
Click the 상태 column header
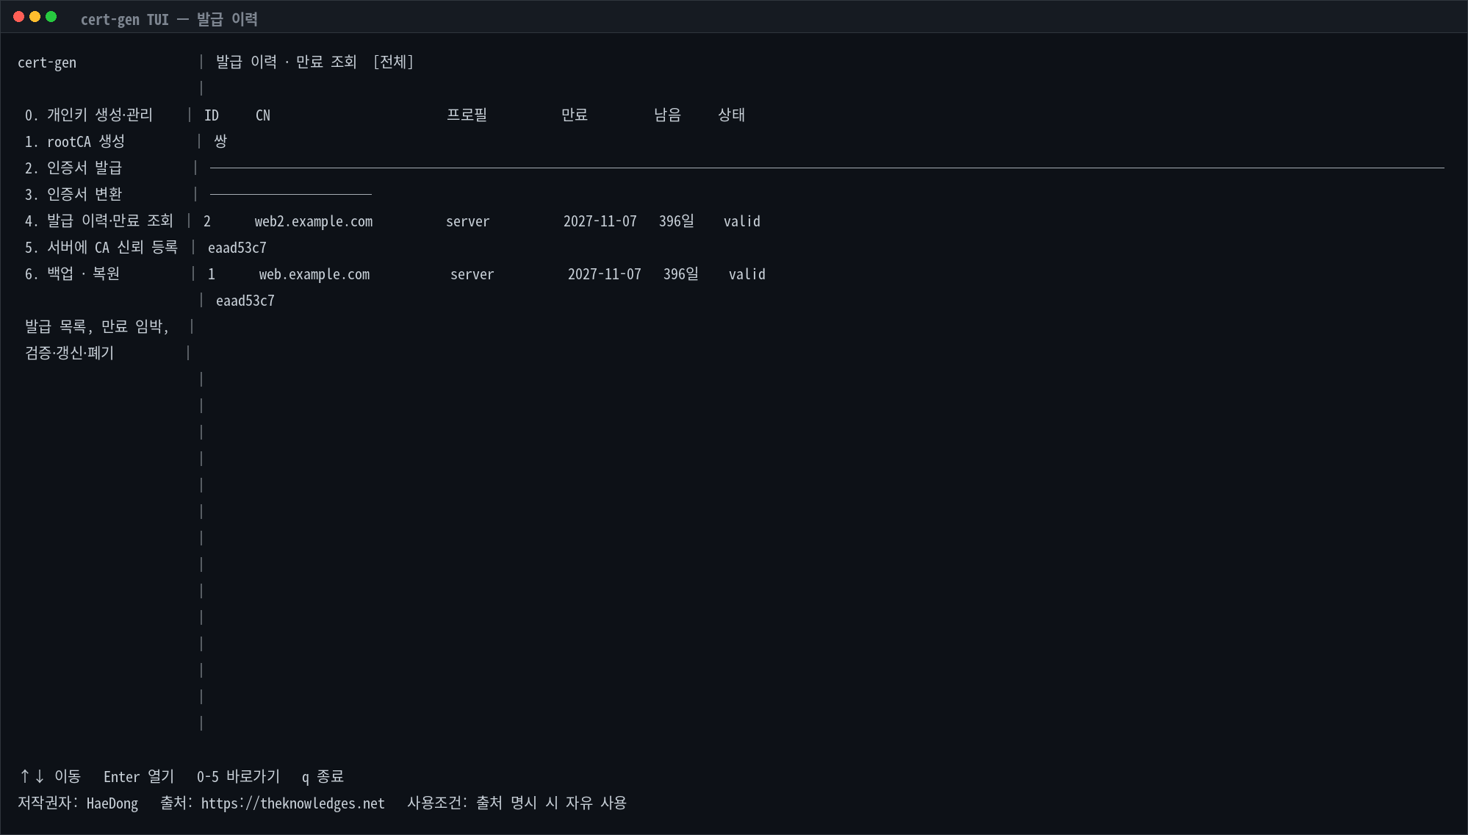click(x=732, y=115)
